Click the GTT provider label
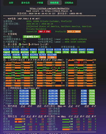Screen dimensions: 106x134 (41, 52)
